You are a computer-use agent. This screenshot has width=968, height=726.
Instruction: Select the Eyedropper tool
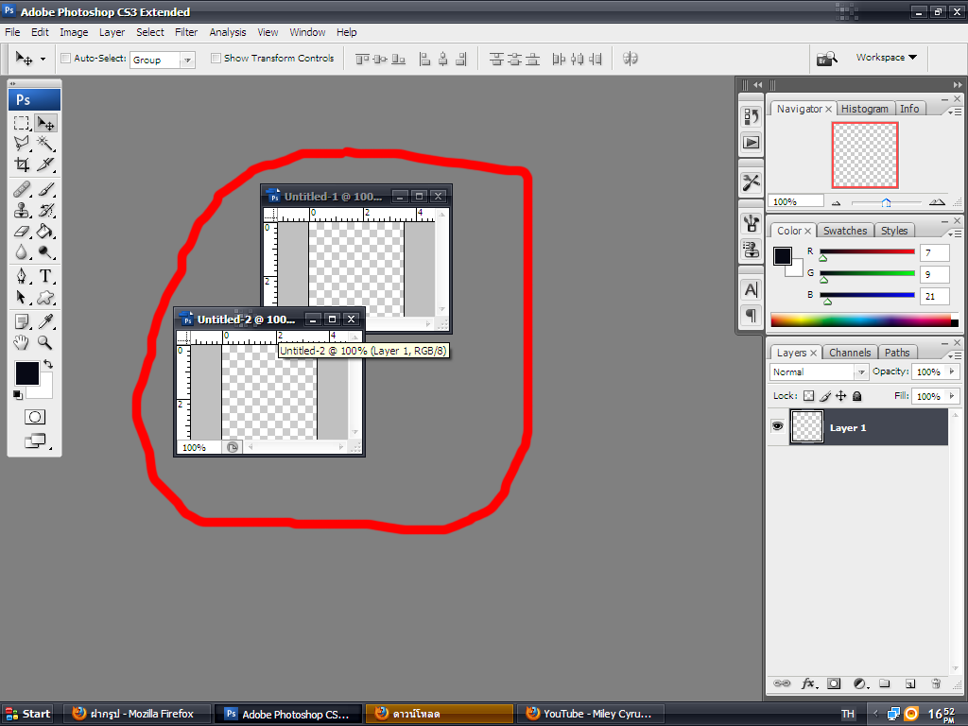(45, 321)
